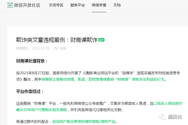This screenshot has height=125, width=188.
Task: Select the 微信学堂 navigation tab
Action: click(99, 5)
